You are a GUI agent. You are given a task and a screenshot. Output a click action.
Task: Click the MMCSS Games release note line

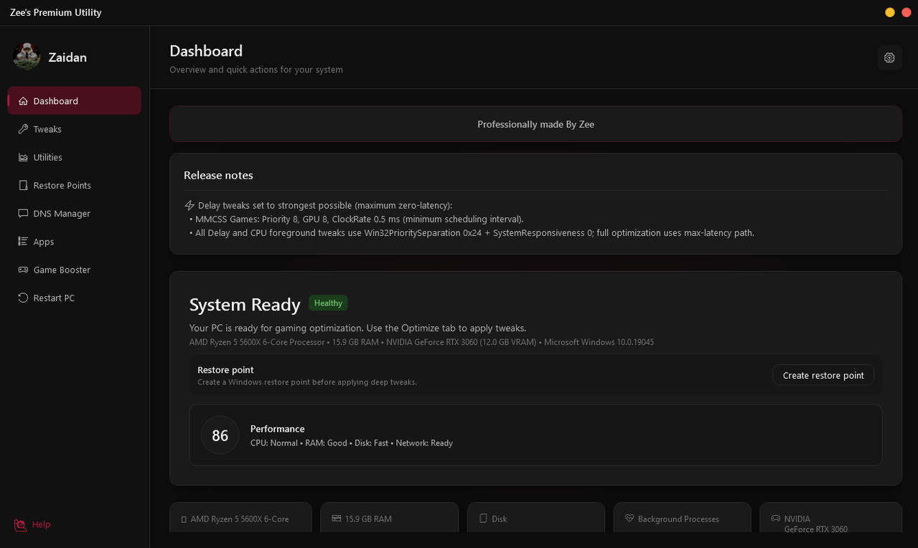tap(357, 219)
